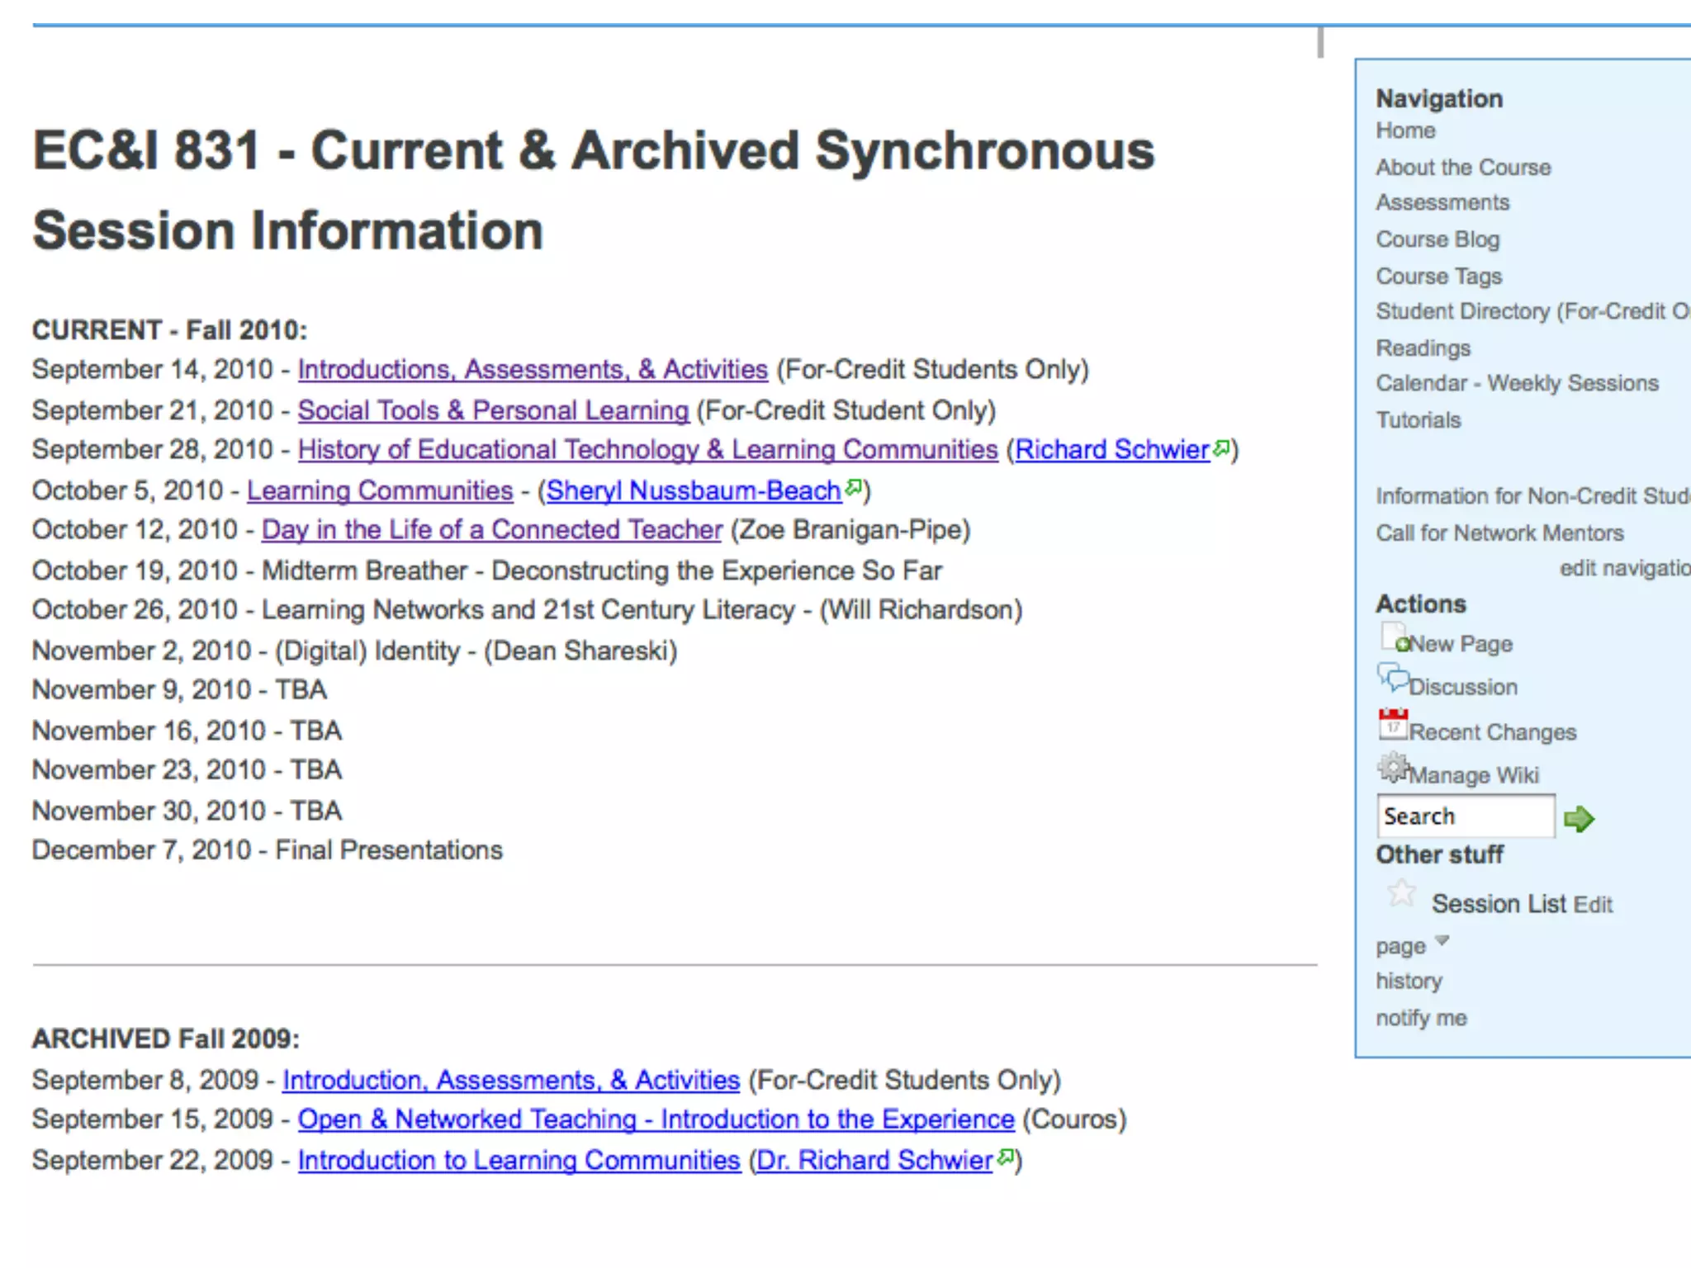Expand the Edit page dropdown arrow
Screen dimensions: 1691x1268
(x=1442, y=940)
